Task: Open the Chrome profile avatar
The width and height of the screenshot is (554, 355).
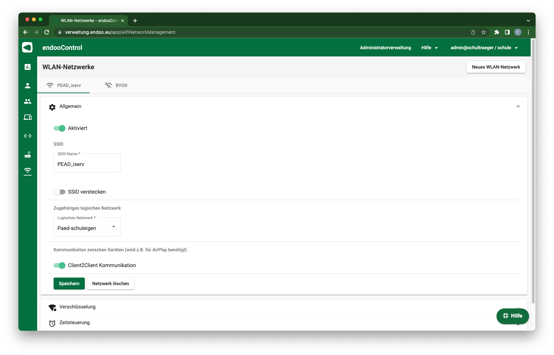Action: coord(518,32)
